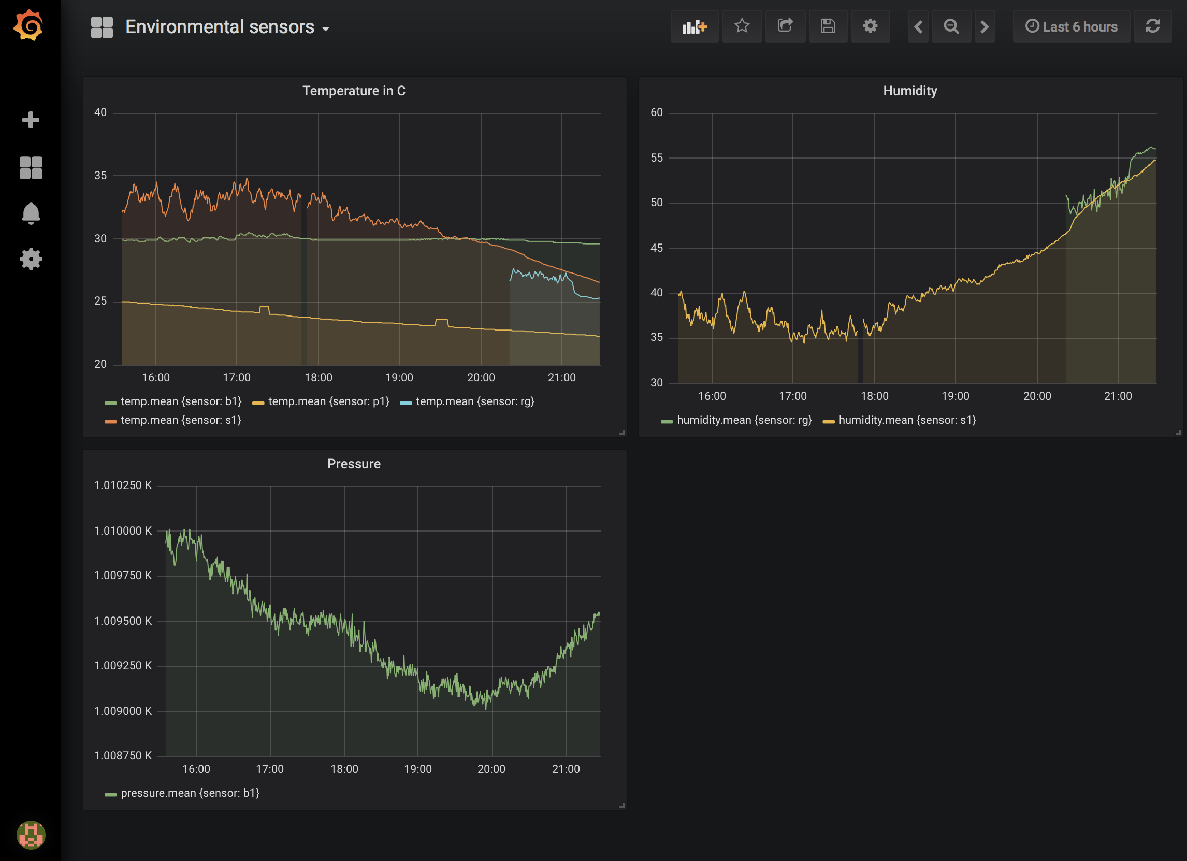Viewport: 1187px width, 861px height.
Task: Save the dashboard with floppy icon
Action: pos(828,26)
